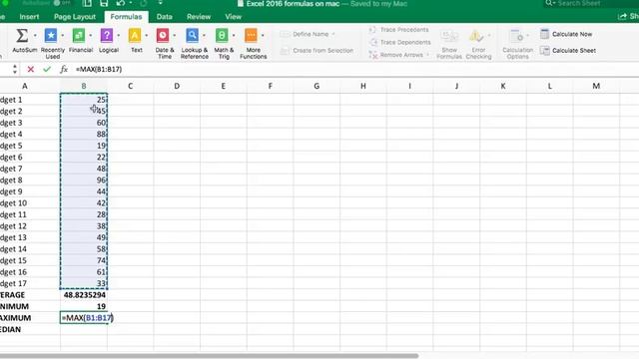Click the Error Checking icon
The width and height of the screenshot is (639, 359).
[x=476, y=36]
